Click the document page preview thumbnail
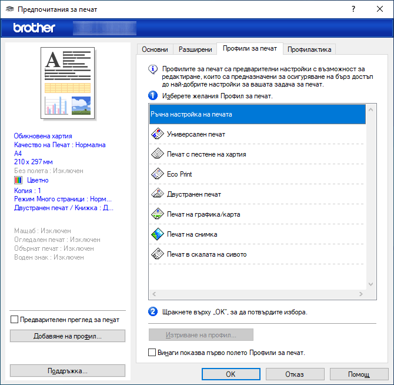 68,83
